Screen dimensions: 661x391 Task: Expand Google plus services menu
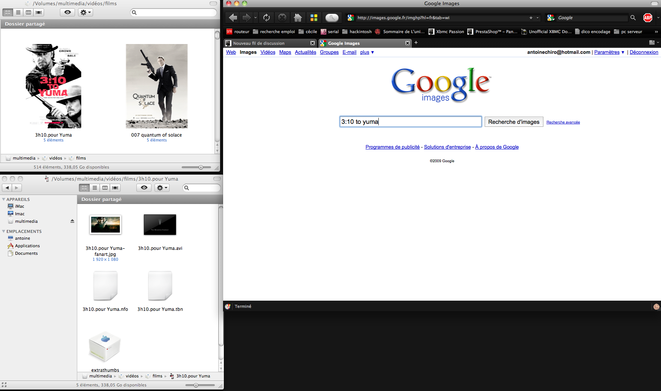pyautogui.click(x=367, y=52)
